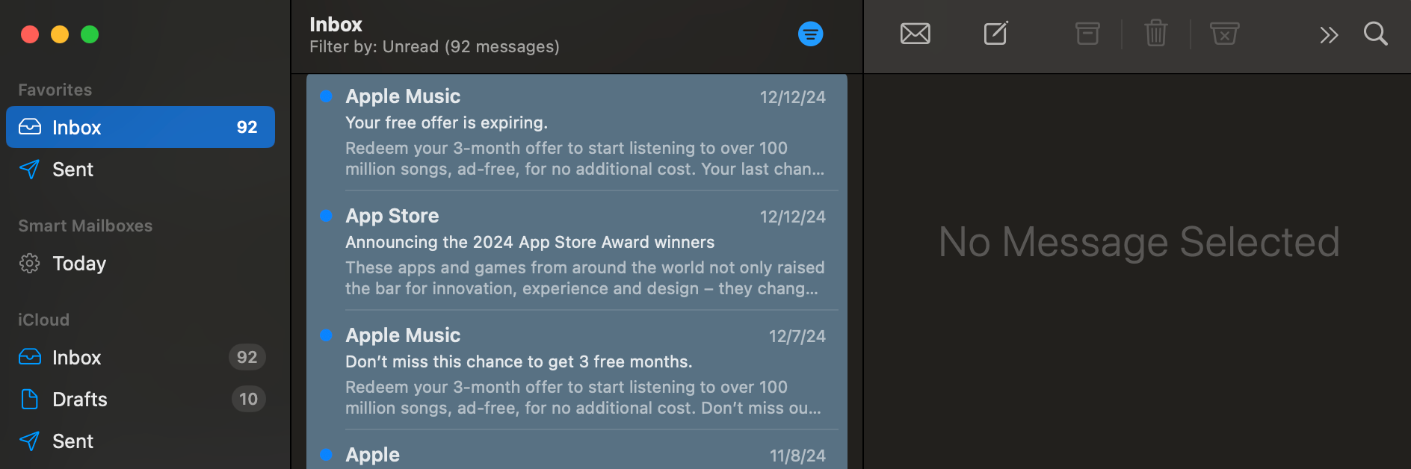Click the Drafts mailbox showing 10 items
This screenshot has height=469, width=1411.
click(x=78, y=399)
